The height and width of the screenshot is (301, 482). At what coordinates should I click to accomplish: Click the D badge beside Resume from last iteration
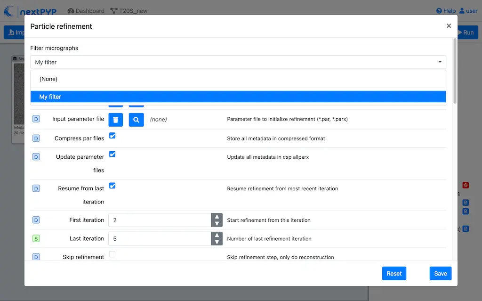[36, 188]
